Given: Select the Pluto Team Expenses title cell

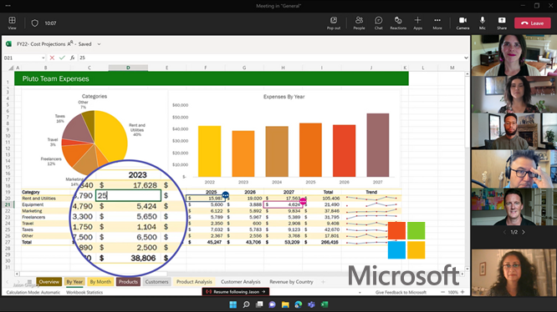Looking at the screenshot, I should point(212,78).
